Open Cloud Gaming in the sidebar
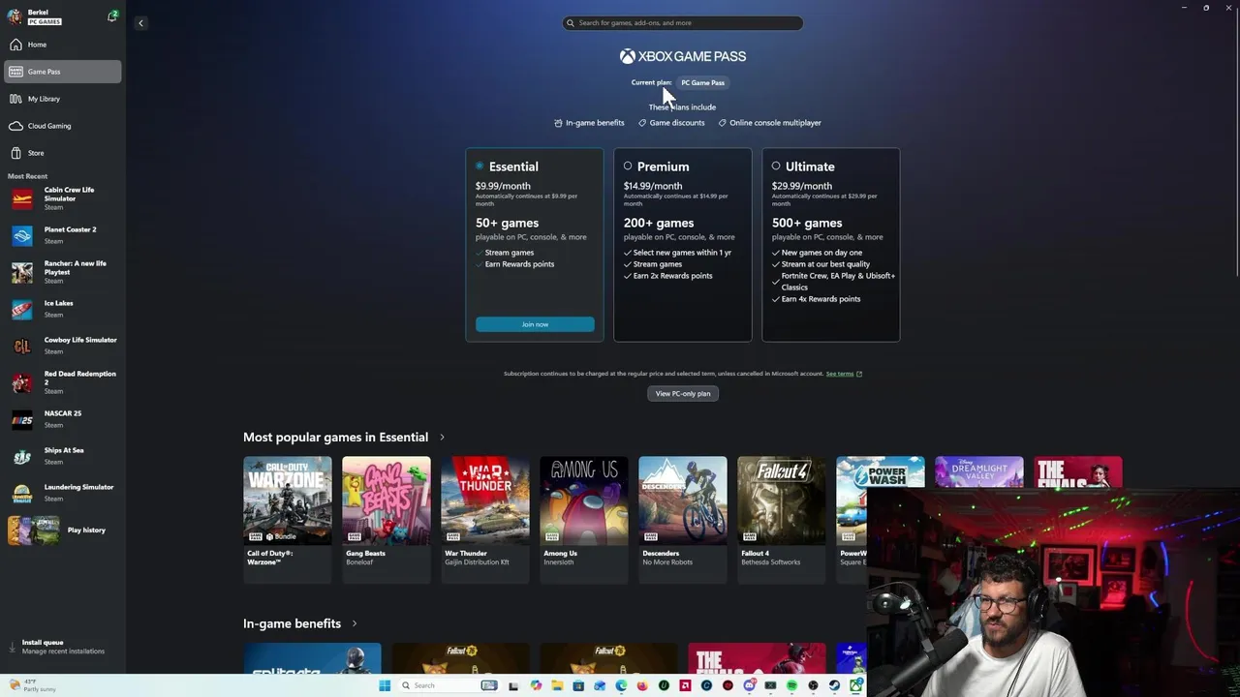 point(63,126)
